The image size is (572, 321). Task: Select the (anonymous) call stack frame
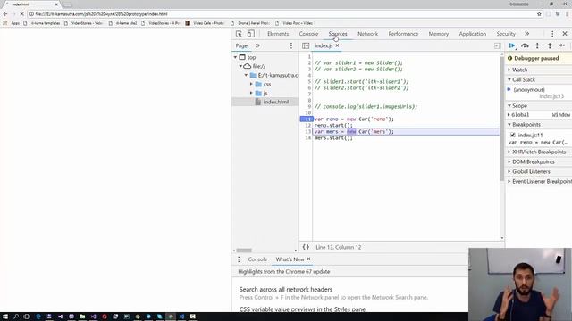529,89
